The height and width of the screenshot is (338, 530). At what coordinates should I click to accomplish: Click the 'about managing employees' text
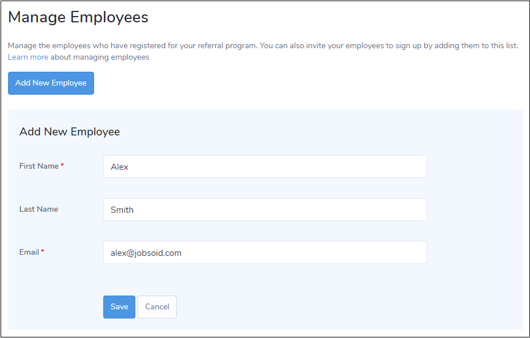click(100, 57)
